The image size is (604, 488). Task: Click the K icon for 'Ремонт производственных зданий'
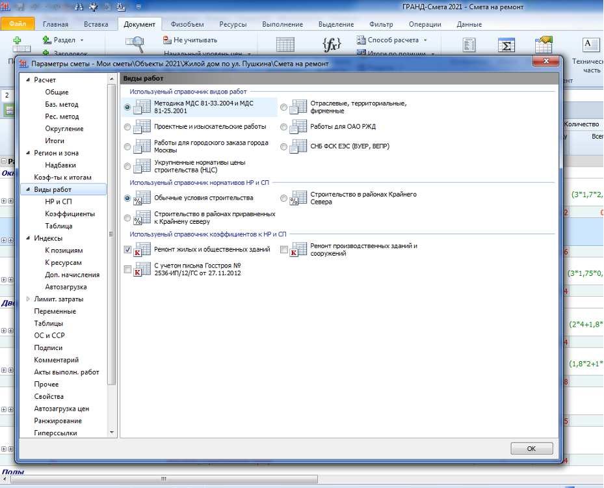click(298, 250)
